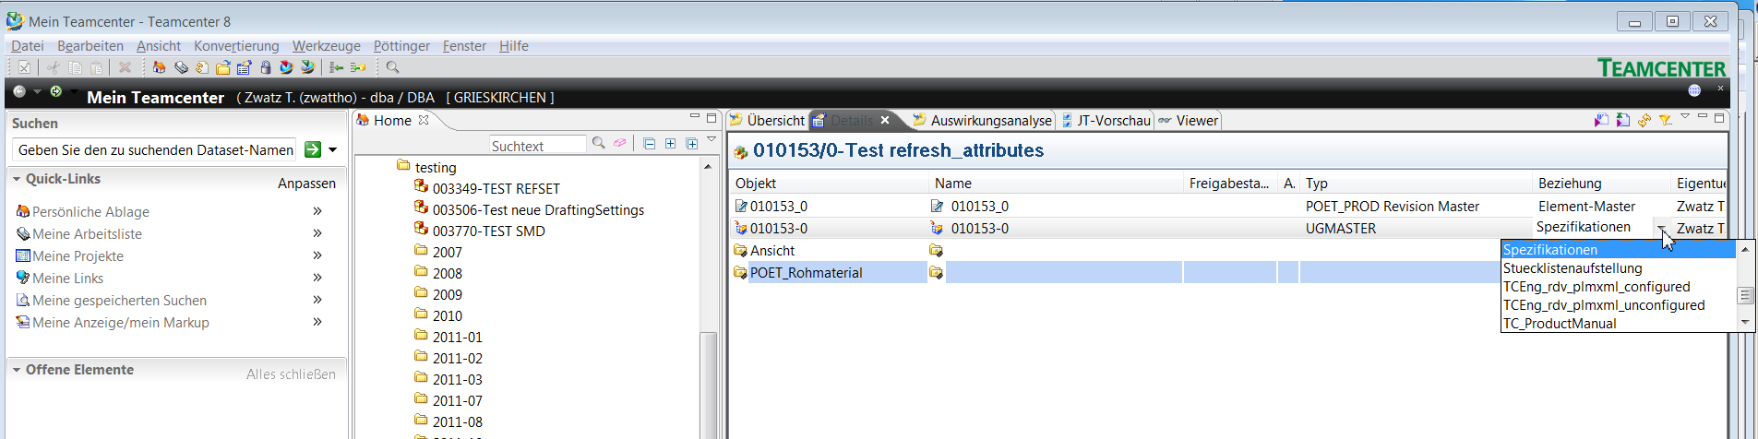The height and width of the screenshot is (439, 1758).
Task: Click the green-arrow hierarchy icon
Action: [337, 67]
